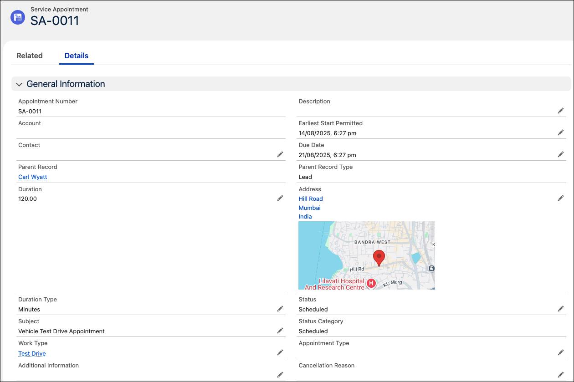This screenshot has width=574, height=382.
Task: Click the station icon on the map
Action: click(x=431, y=269)
